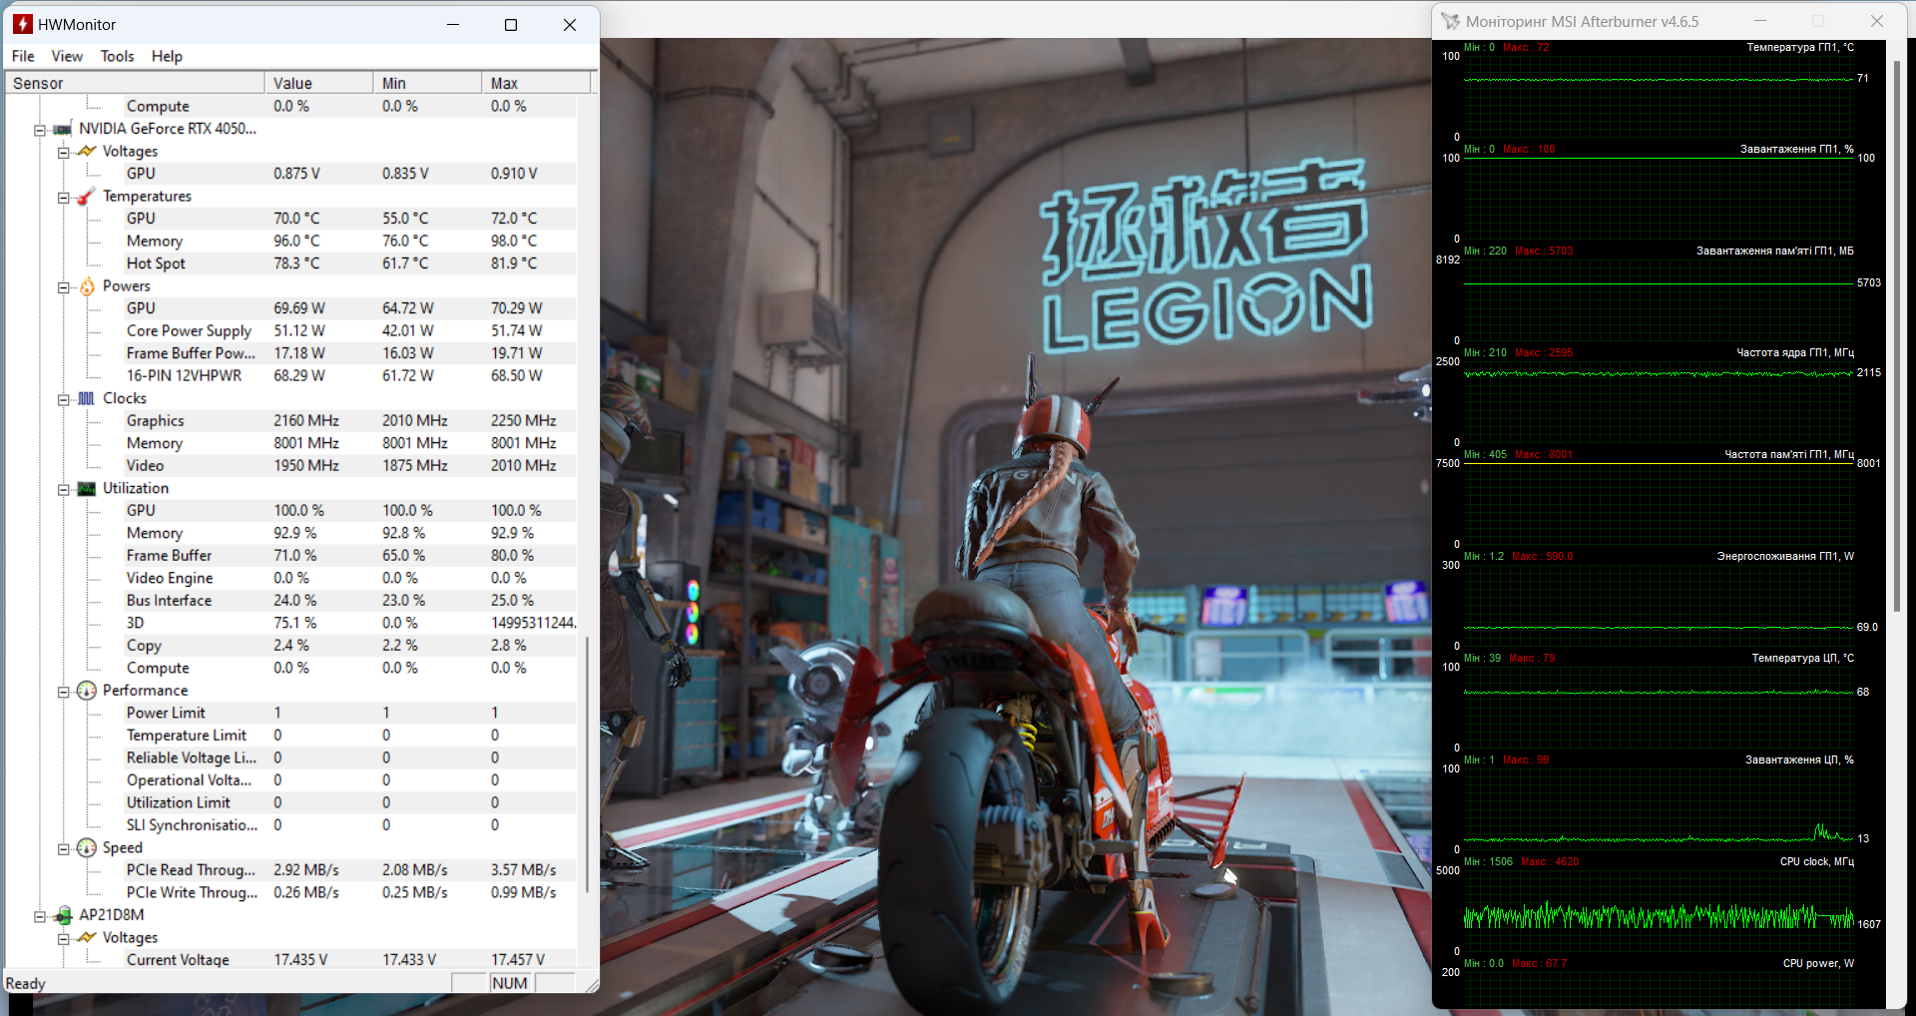Collapse the Speed group
This screenshot has width=1916, height=1016.
(x=63, y=849)
